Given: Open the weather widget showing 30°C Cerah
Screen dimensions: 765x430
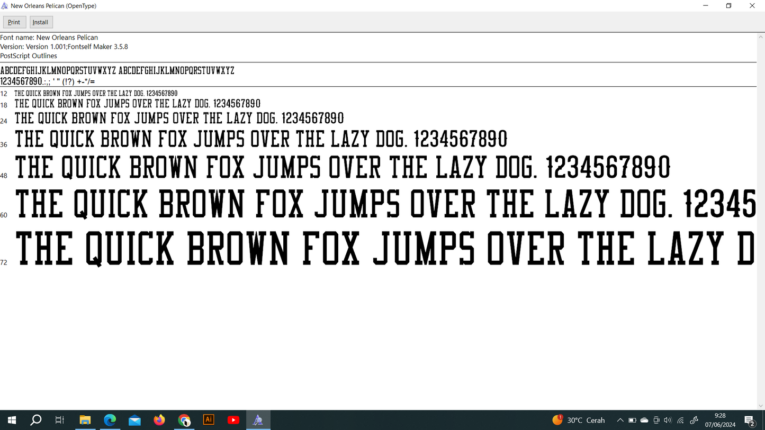Looking at the screenshot, I should click(x=579, y=420).
